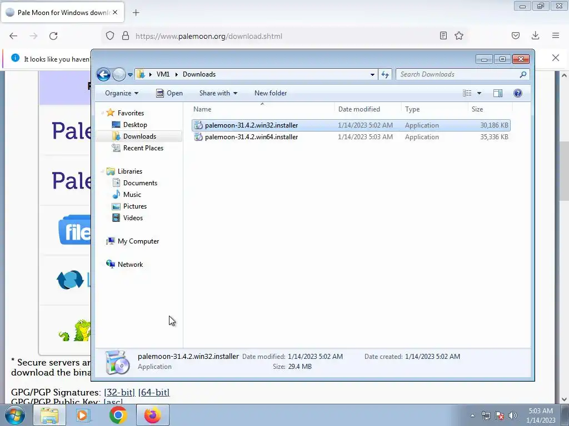Select palemoon-31.4.2.win32.installer file

click(351, 125)
